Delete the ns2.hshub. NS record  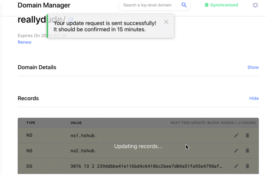247,151
